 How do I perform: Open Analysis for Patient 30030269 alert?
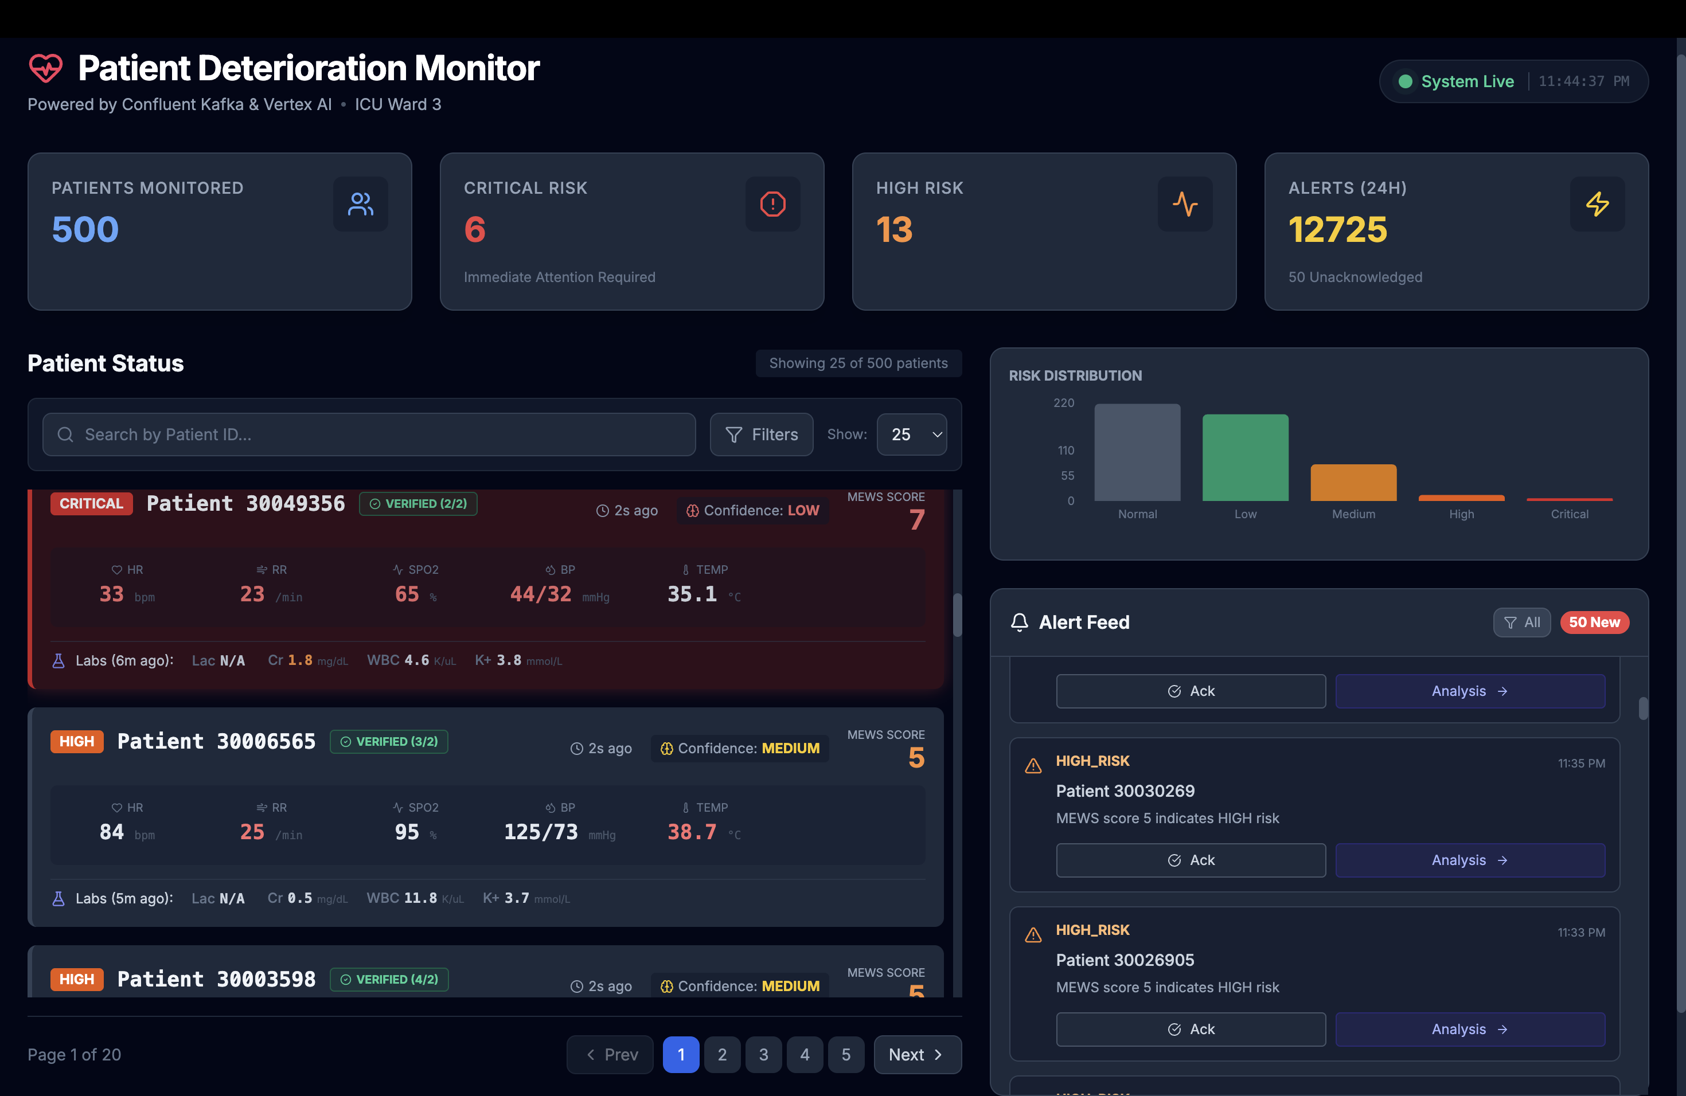pos(1469,859)
